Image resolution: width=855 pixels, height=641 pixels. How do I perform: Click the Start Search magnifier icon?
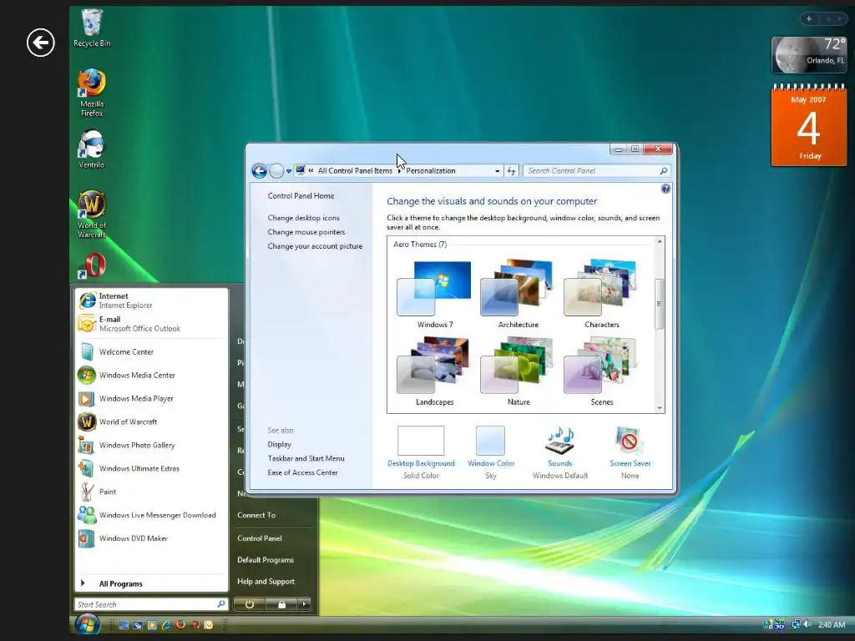click(220, 604)
